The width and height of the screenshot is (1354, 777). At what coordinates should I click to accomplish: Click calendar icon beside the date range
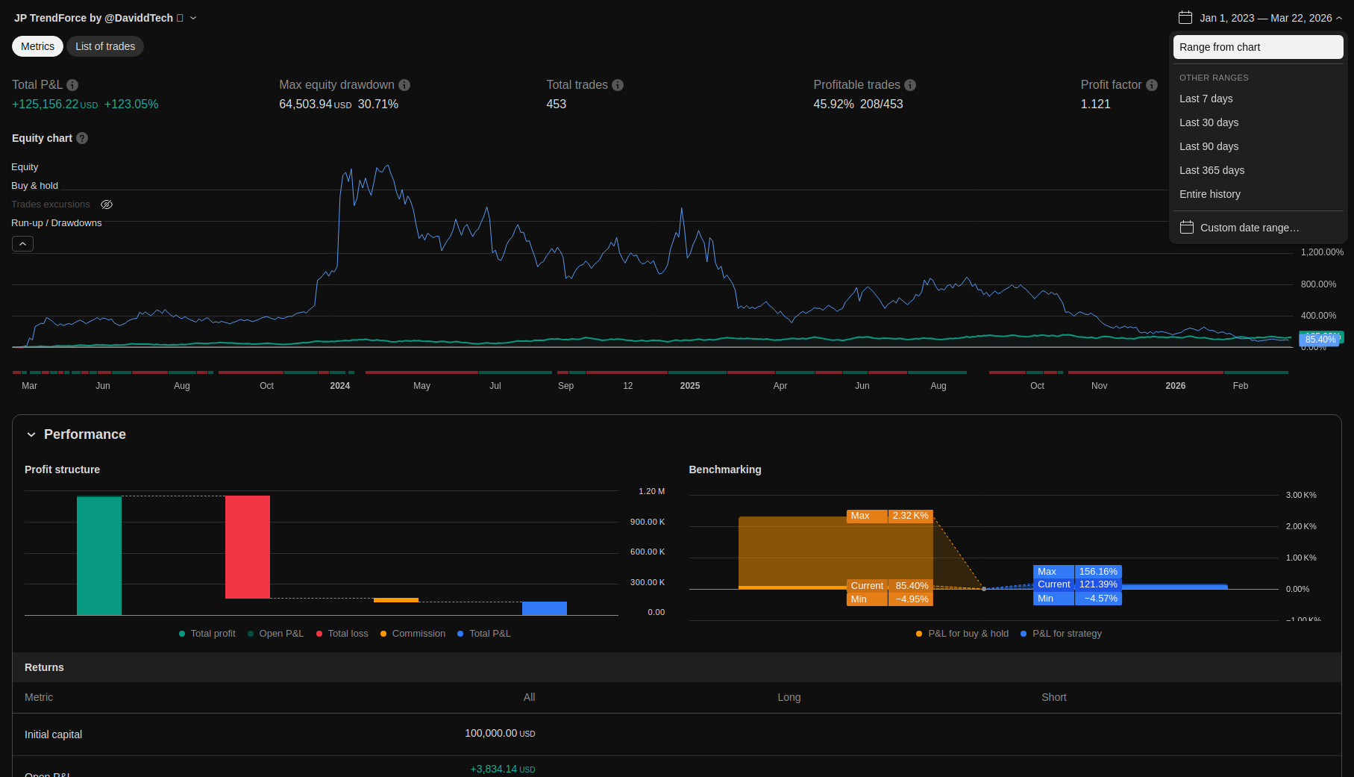pos(1185,18)
